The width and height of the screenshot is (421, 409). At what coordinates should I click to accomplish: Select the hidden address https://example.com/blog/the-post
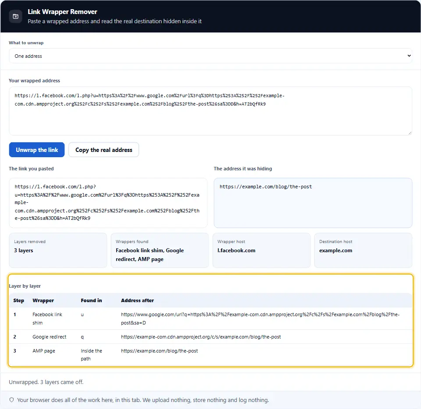(x=266, y=187)
